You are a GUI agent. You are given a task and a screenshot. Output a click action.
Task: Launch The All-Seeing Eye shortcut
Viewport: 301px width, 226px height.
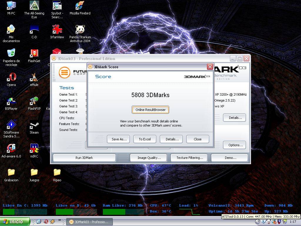coord(34,10)
